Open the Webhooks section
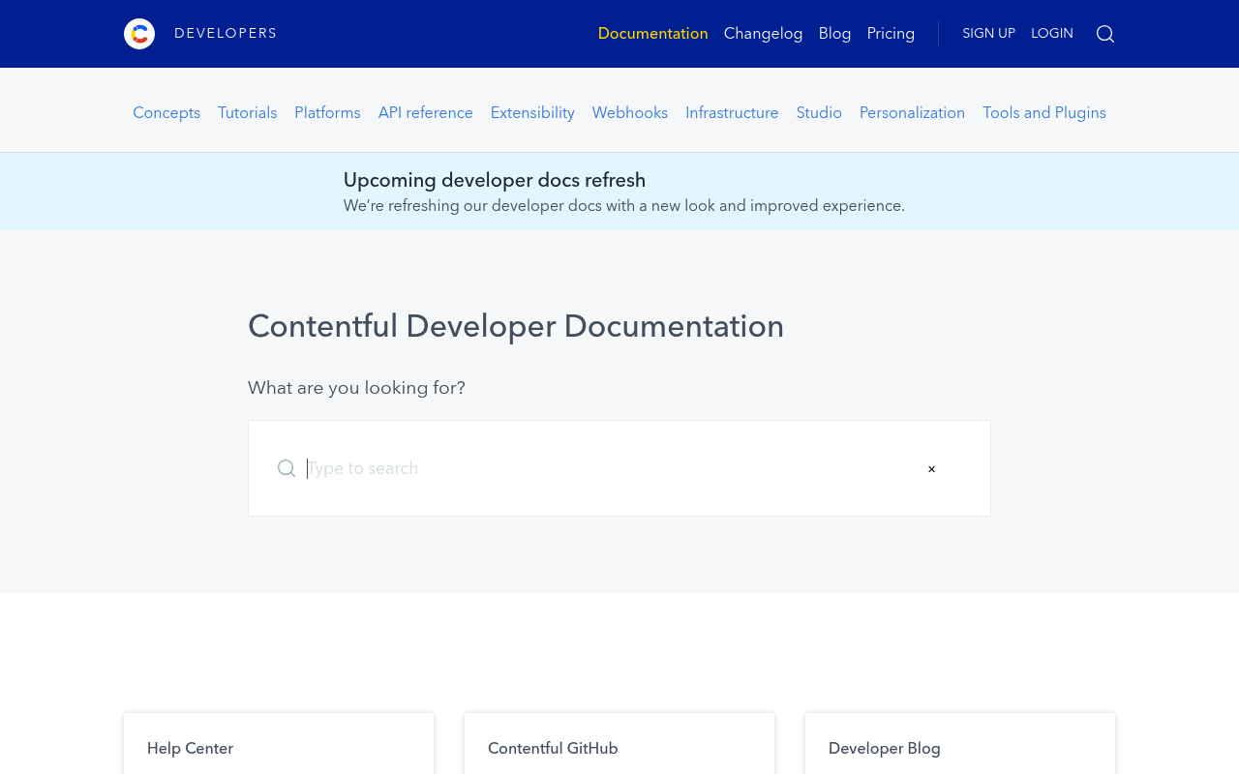Screen dimensions: 1239x774 (x=630, y=113)
